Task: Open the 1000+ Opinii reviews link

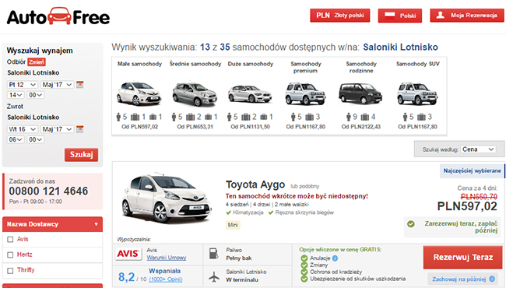Action: 166,279
